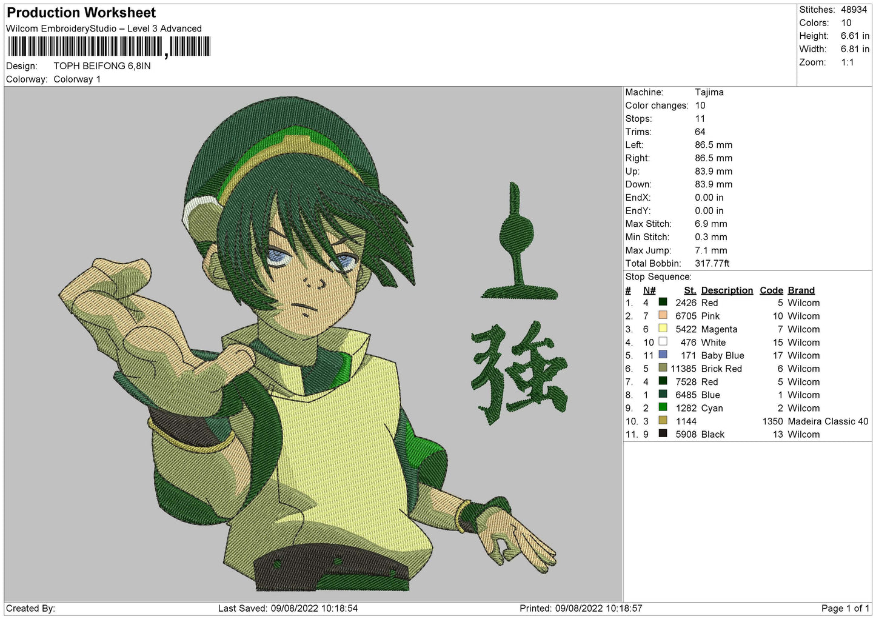Screen dimensions: 876x619
Task: Click the Color changes value 10
Action: pyautogui.click(x=700, y=105)
